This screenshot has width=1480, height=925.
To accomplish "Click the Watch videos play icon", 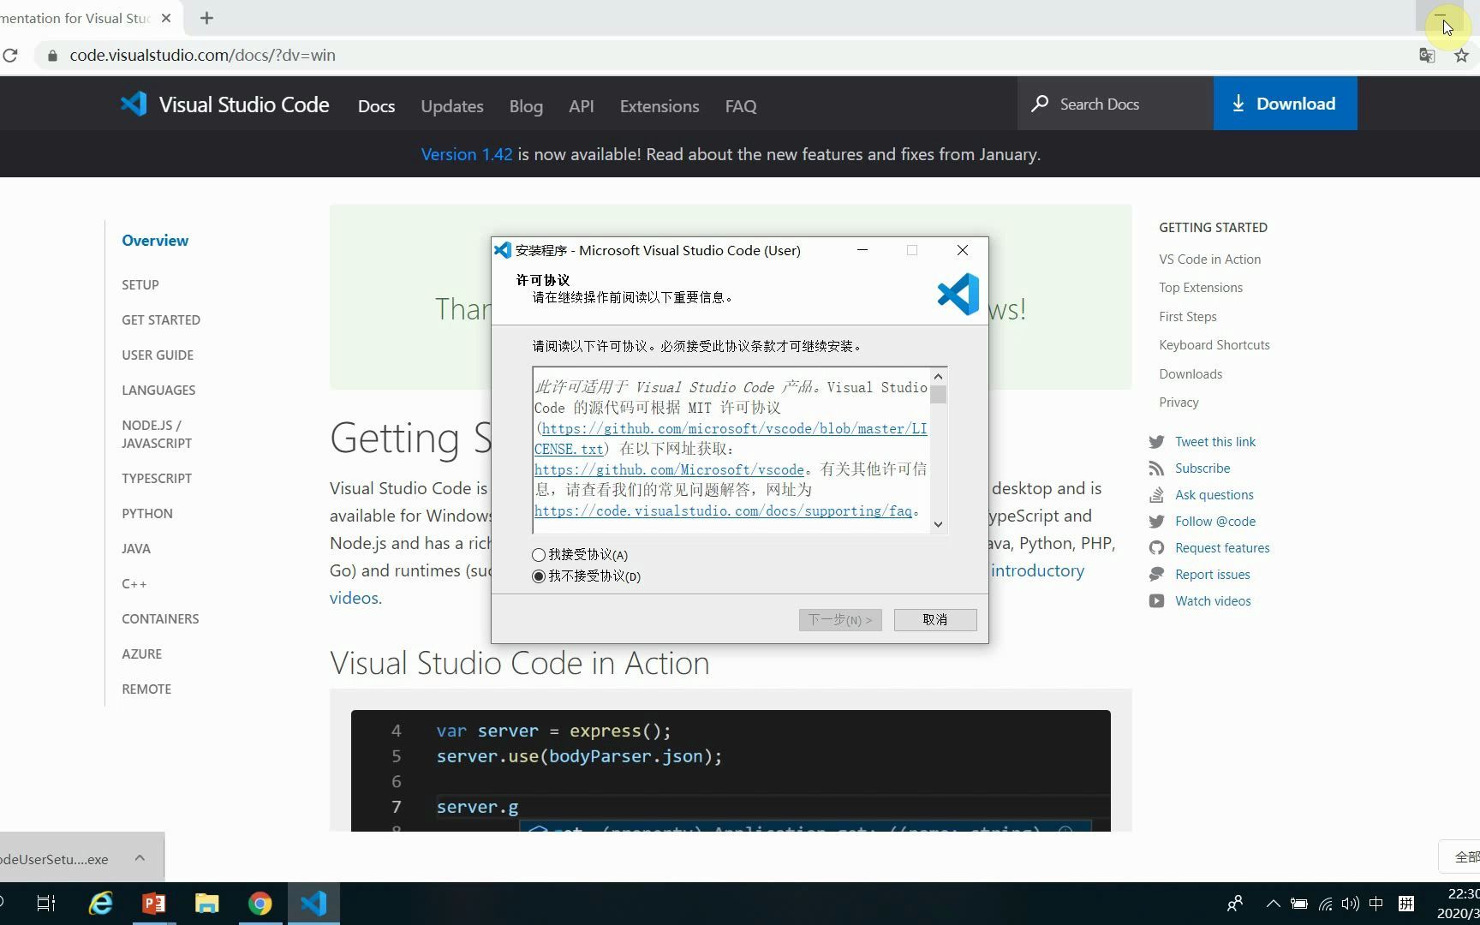I will click(1156, 600).
